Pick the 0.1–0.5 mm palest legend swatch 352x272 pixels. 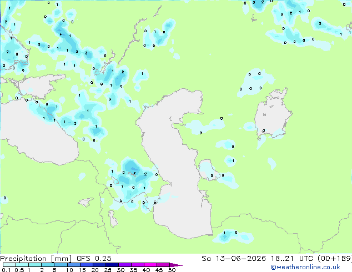pos(9,265)
